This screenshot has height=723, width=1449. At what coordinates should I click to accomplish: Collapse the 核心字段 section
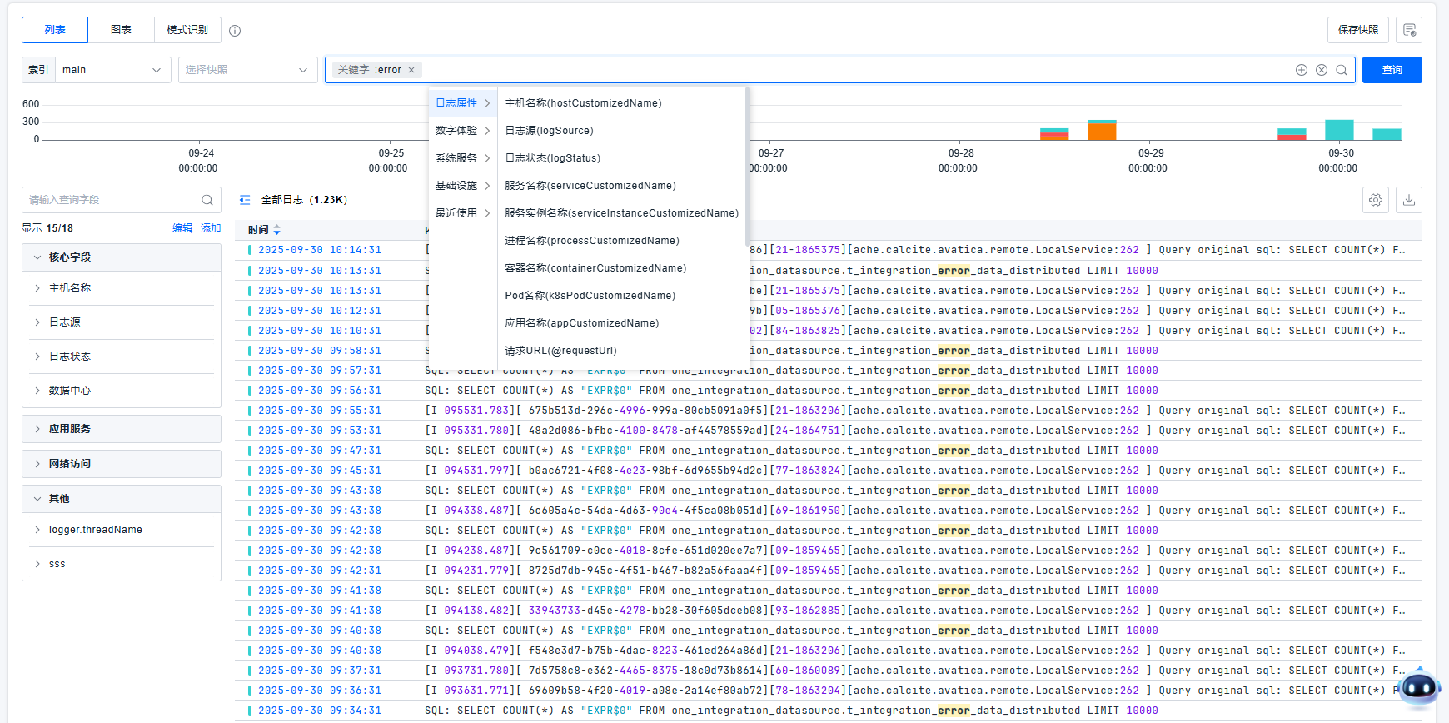37,257
